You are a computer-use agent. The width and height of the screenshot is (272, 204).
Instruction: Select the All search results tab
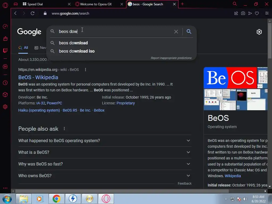coord(23,48)
